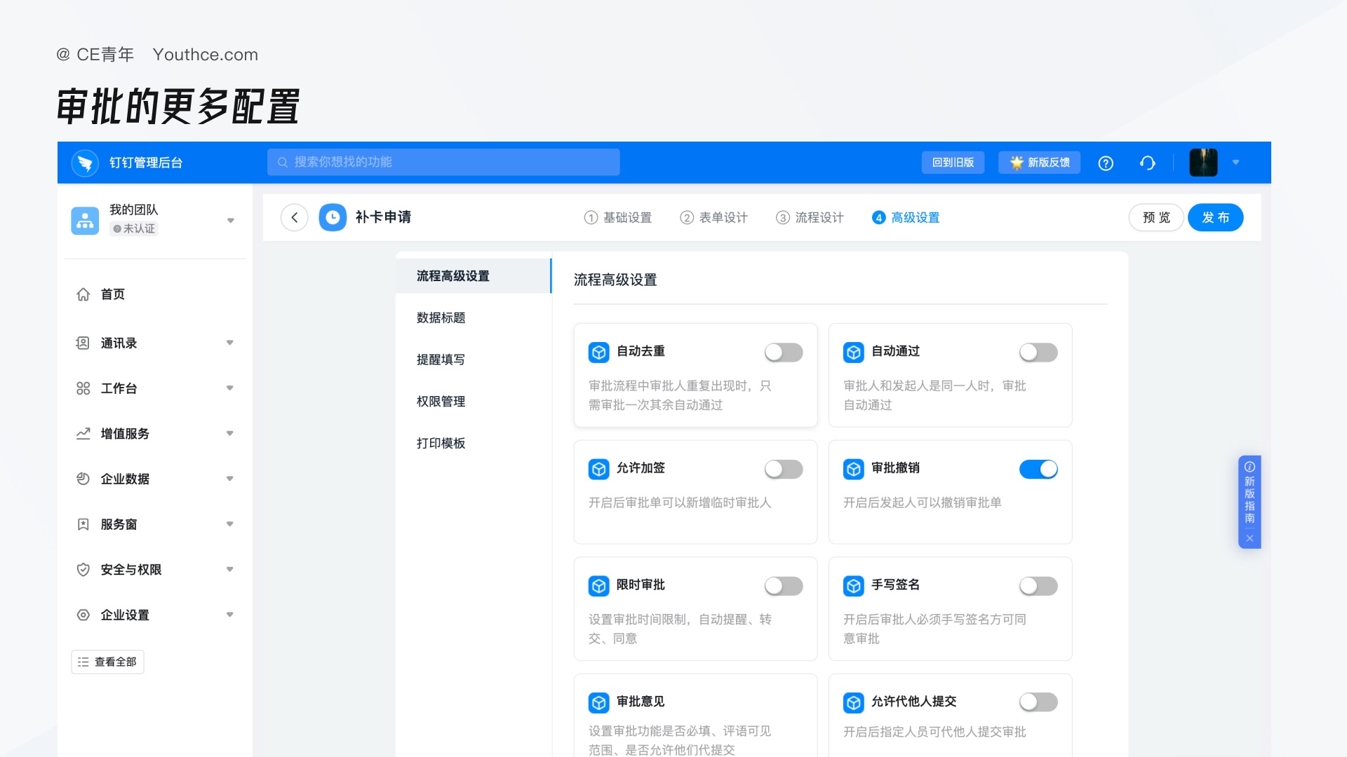Click the customer service headset icon

coord(1148,163)
